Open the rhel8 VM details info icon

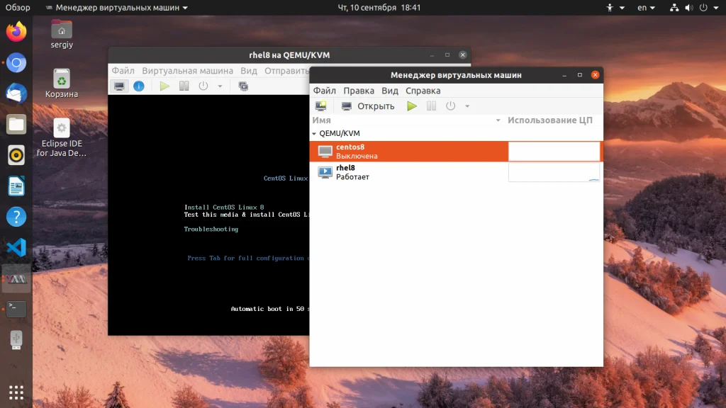[x=139, y=86]
